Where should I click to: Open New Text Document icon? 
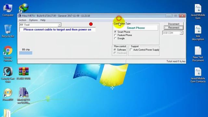(x=198, y=54)
